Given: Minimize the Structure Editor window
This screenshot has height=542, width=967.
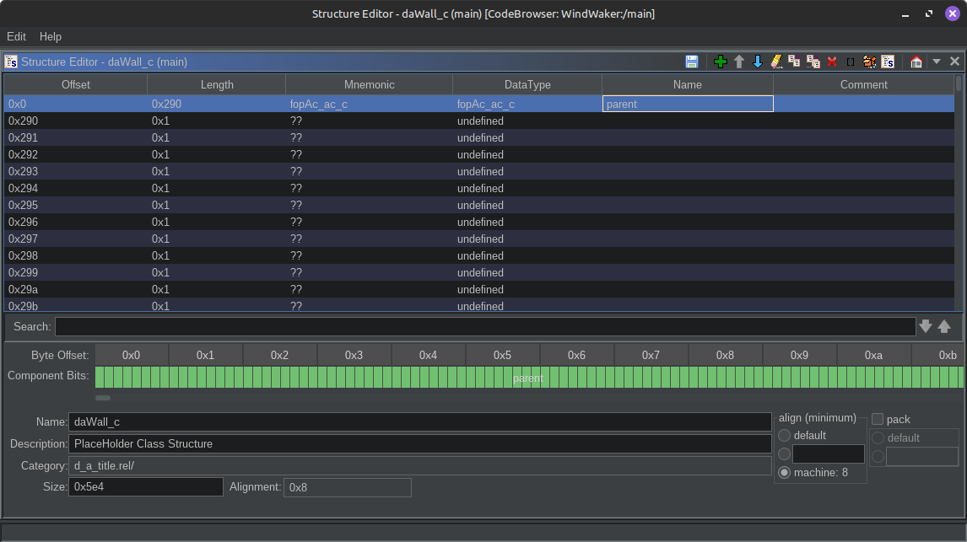Looking at the screenshot, I should pos(905,13).
